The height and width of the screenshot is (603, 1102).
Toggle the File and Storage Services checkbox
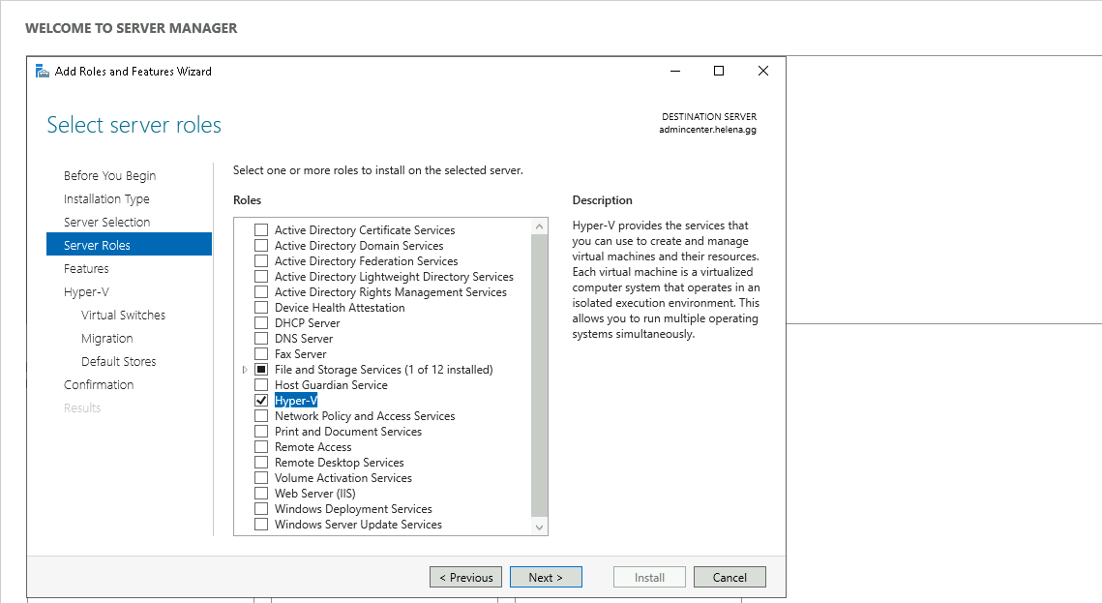coord(260,370)
